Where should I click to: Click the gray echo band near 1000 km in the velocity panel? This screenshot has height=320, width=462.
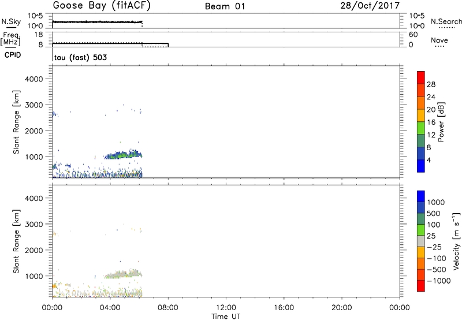[x=123, y=274]
